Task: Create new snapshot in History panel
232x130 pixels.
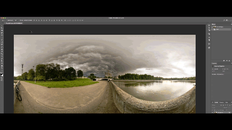Action: (x=226, y=61)
